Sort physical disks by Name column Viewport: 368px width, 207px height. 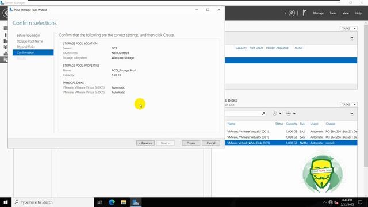(x=231, y=124)
